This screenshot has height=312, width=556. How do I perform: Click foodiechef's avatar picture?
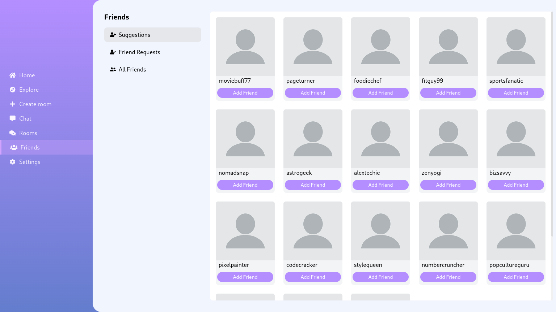(380, 47)
